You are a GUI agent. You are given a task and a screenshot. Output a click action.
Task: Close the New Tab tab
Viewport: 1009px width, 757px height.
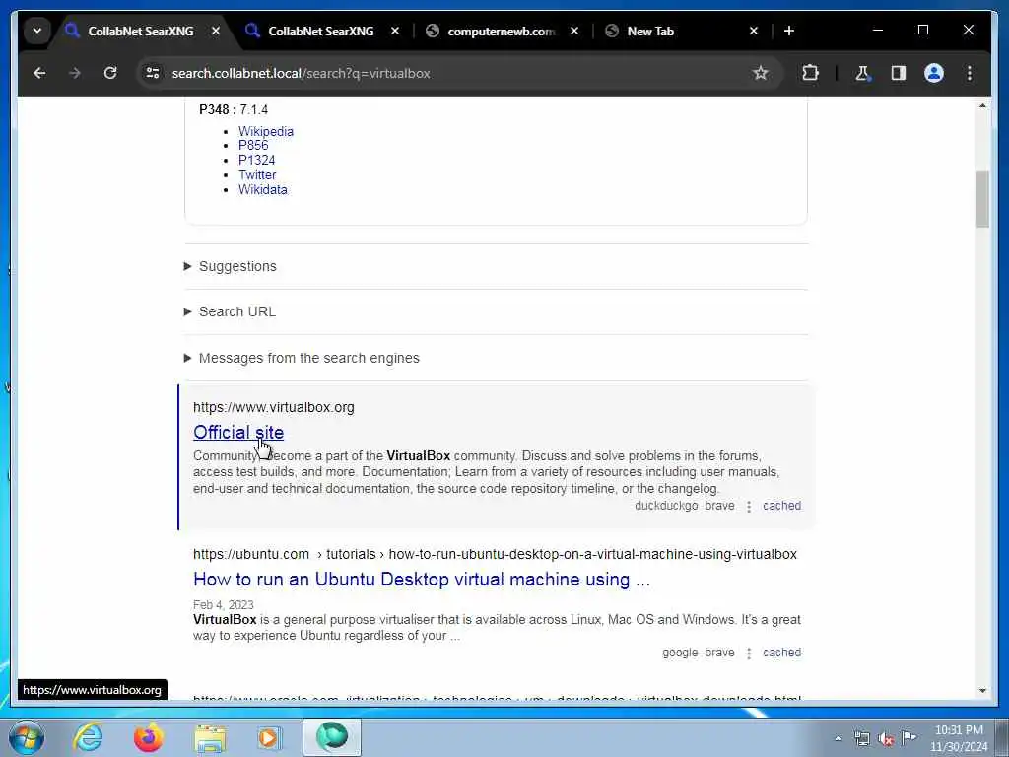click(x=754, y=31)
